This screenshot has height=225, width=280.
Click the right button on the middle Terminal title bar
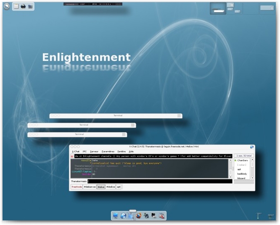tap(133, 125)
